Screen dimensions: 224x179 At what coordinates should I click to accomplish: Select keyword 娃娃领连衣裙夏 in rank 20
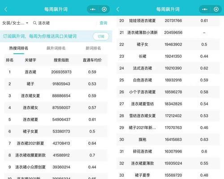tap(142, 21)
